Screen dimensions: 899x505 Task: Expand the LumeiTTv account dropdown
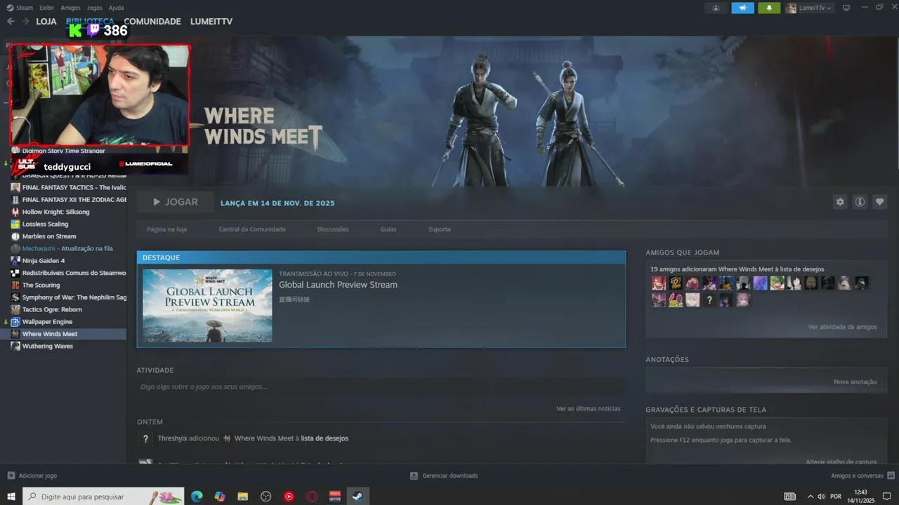pos(829,8)
